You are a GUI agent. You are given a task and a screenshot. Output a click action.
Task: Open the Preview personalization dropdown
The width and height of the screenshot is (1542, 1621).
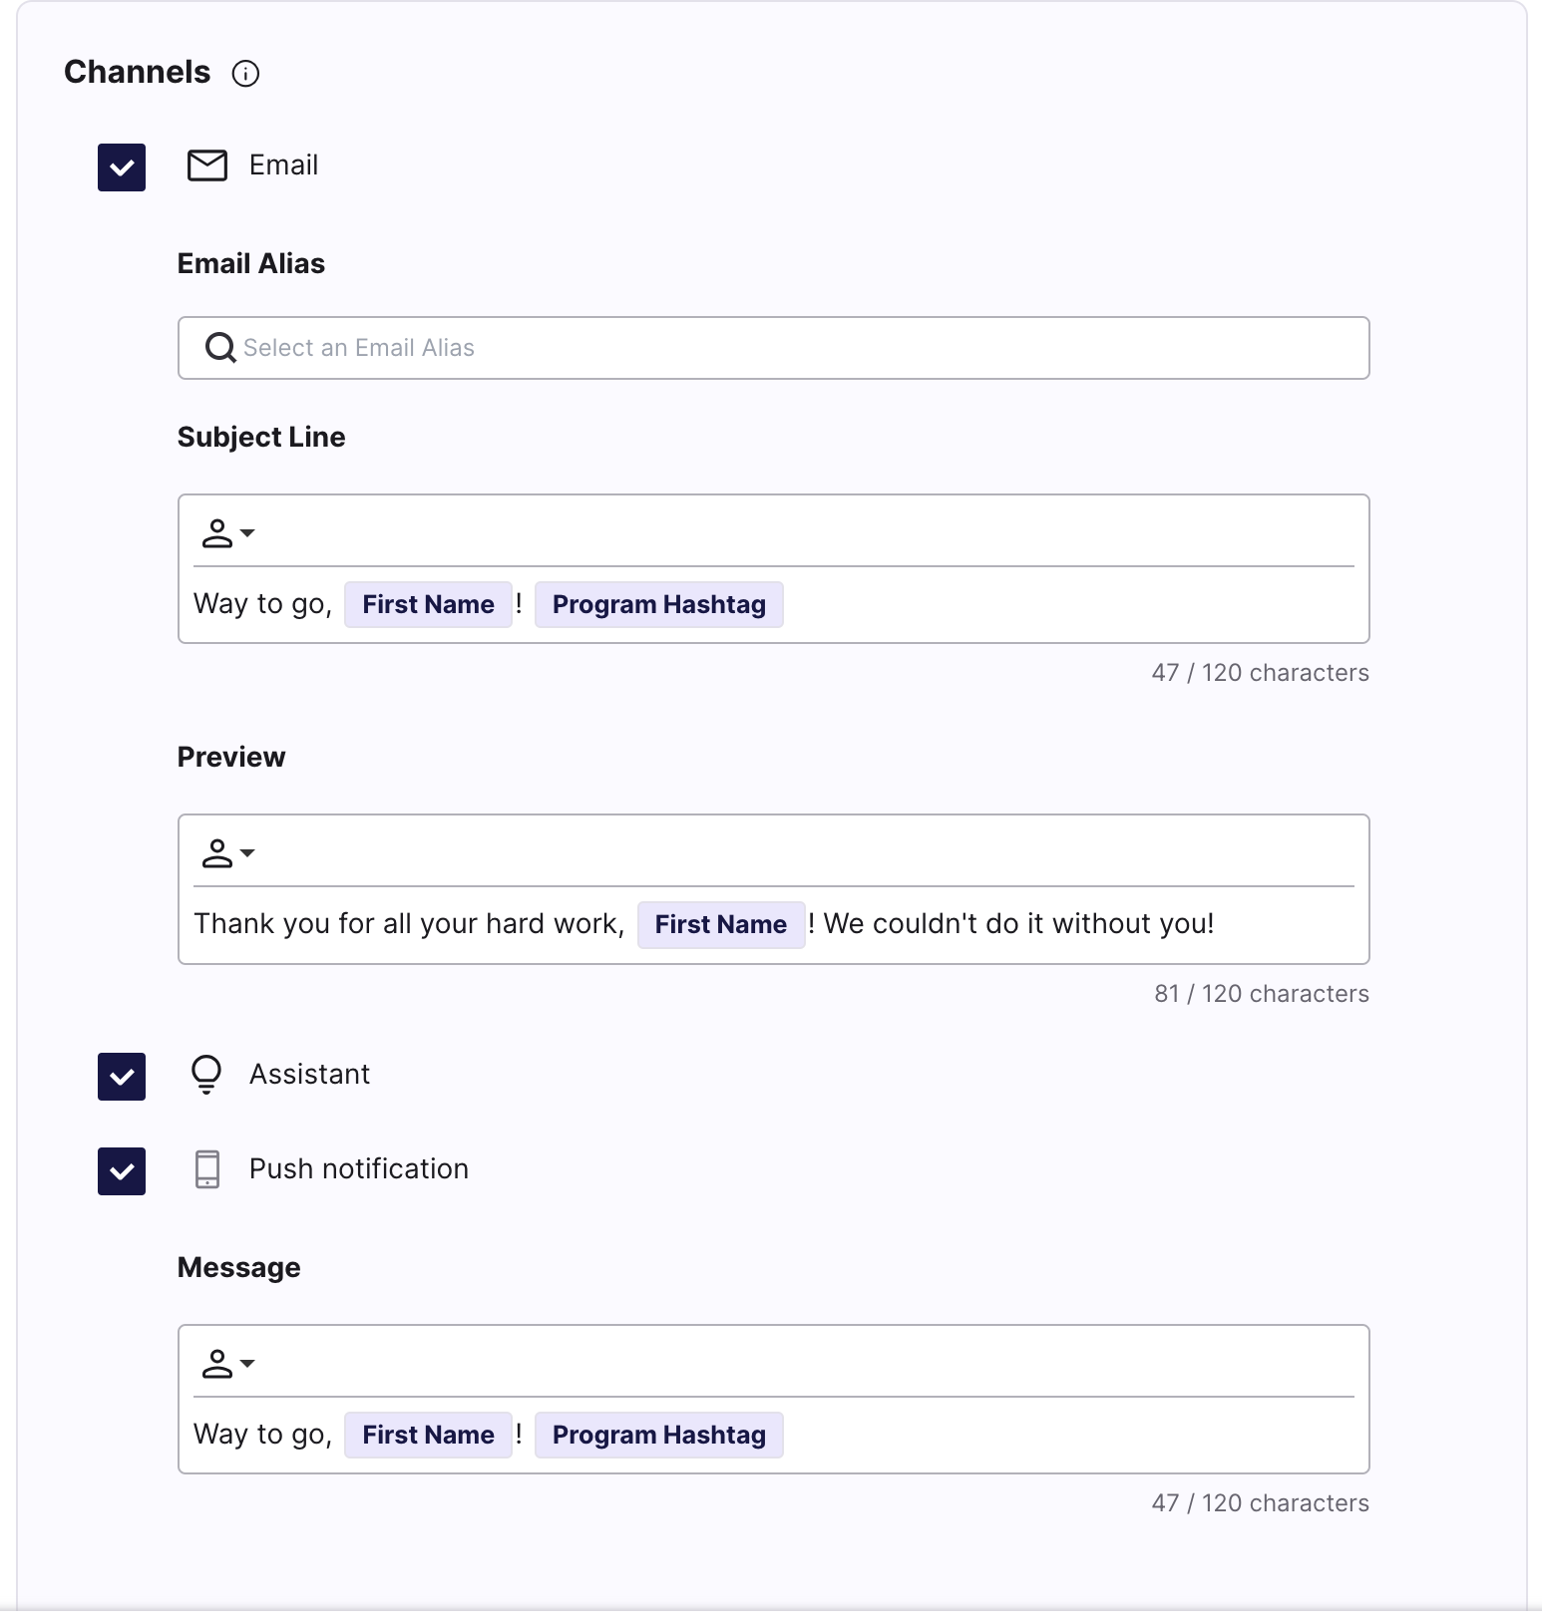(248, 855)
